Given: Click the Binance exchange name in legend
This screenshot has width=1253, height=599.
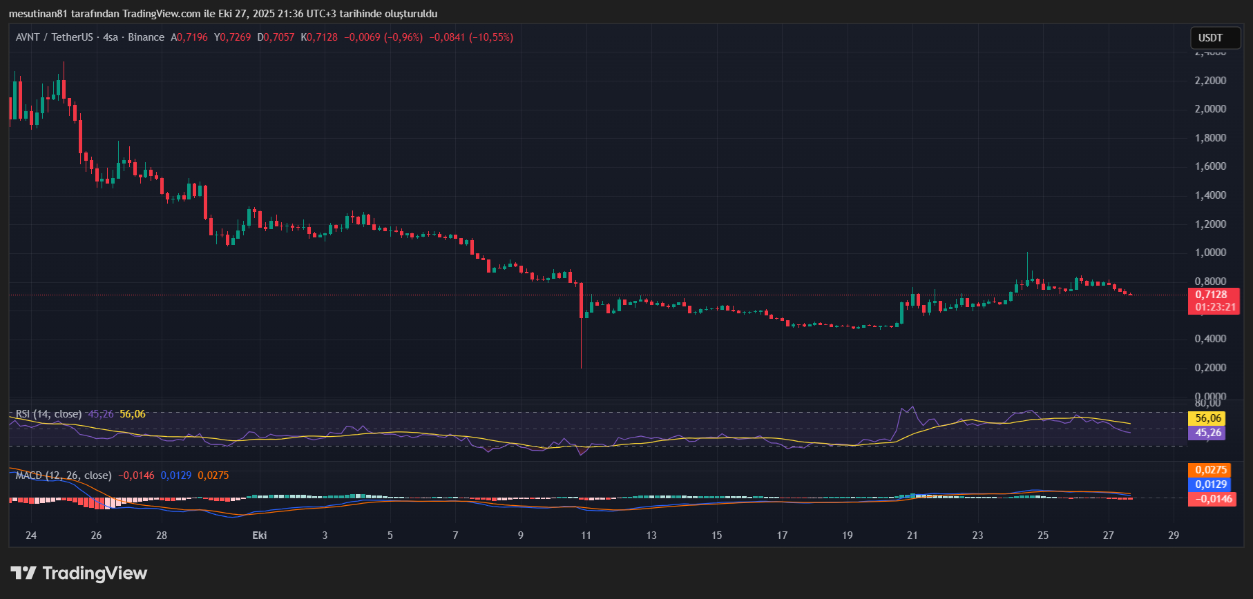Looking at the screenshot, I should (x=146, y=37).
